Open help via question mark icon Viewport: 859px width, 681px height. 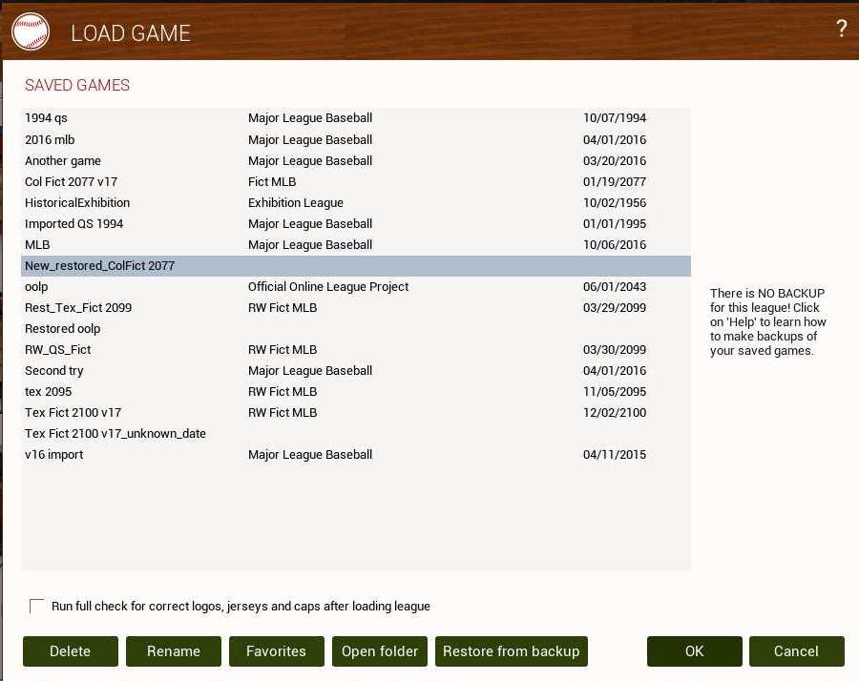pos(841,29)
